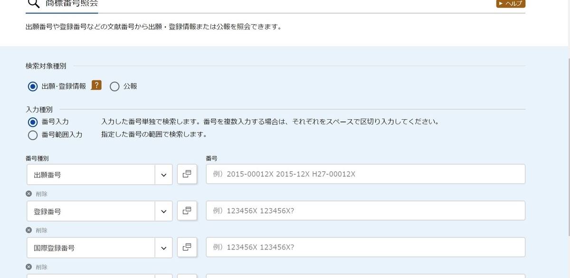Screen dimensions: 570x278
Task: Click the question mark help icon
Action: (96, 86)
